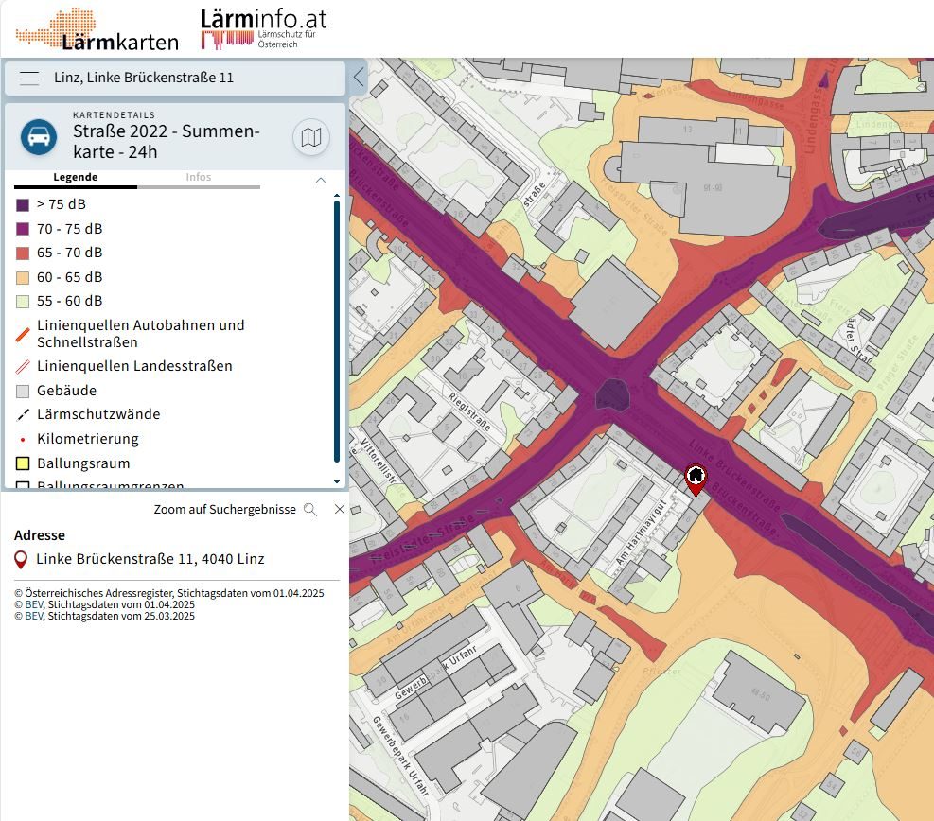This screenshot has height=821, width=934.
Task: Click the 'Am Hartmayrgut' street label on map
Action: (x=642, y=532)
